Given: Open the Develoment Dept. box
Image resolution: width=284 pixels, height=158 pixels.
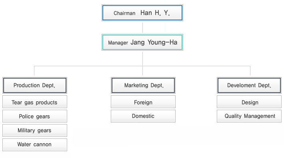Looking at the screenshot, I should click(x=249, y=85).
